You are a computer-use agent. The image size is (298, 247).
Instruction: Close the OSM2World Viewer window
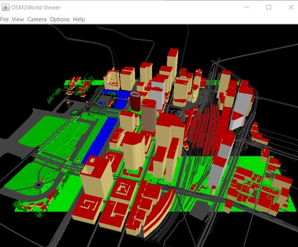(291, 7)
